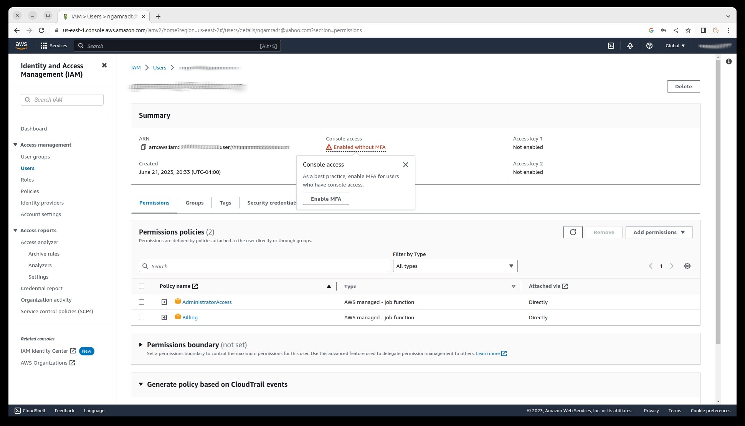Click the Billing policy cube icon
This screenshot has height=426, width=745.
click(x=178, y=317)
